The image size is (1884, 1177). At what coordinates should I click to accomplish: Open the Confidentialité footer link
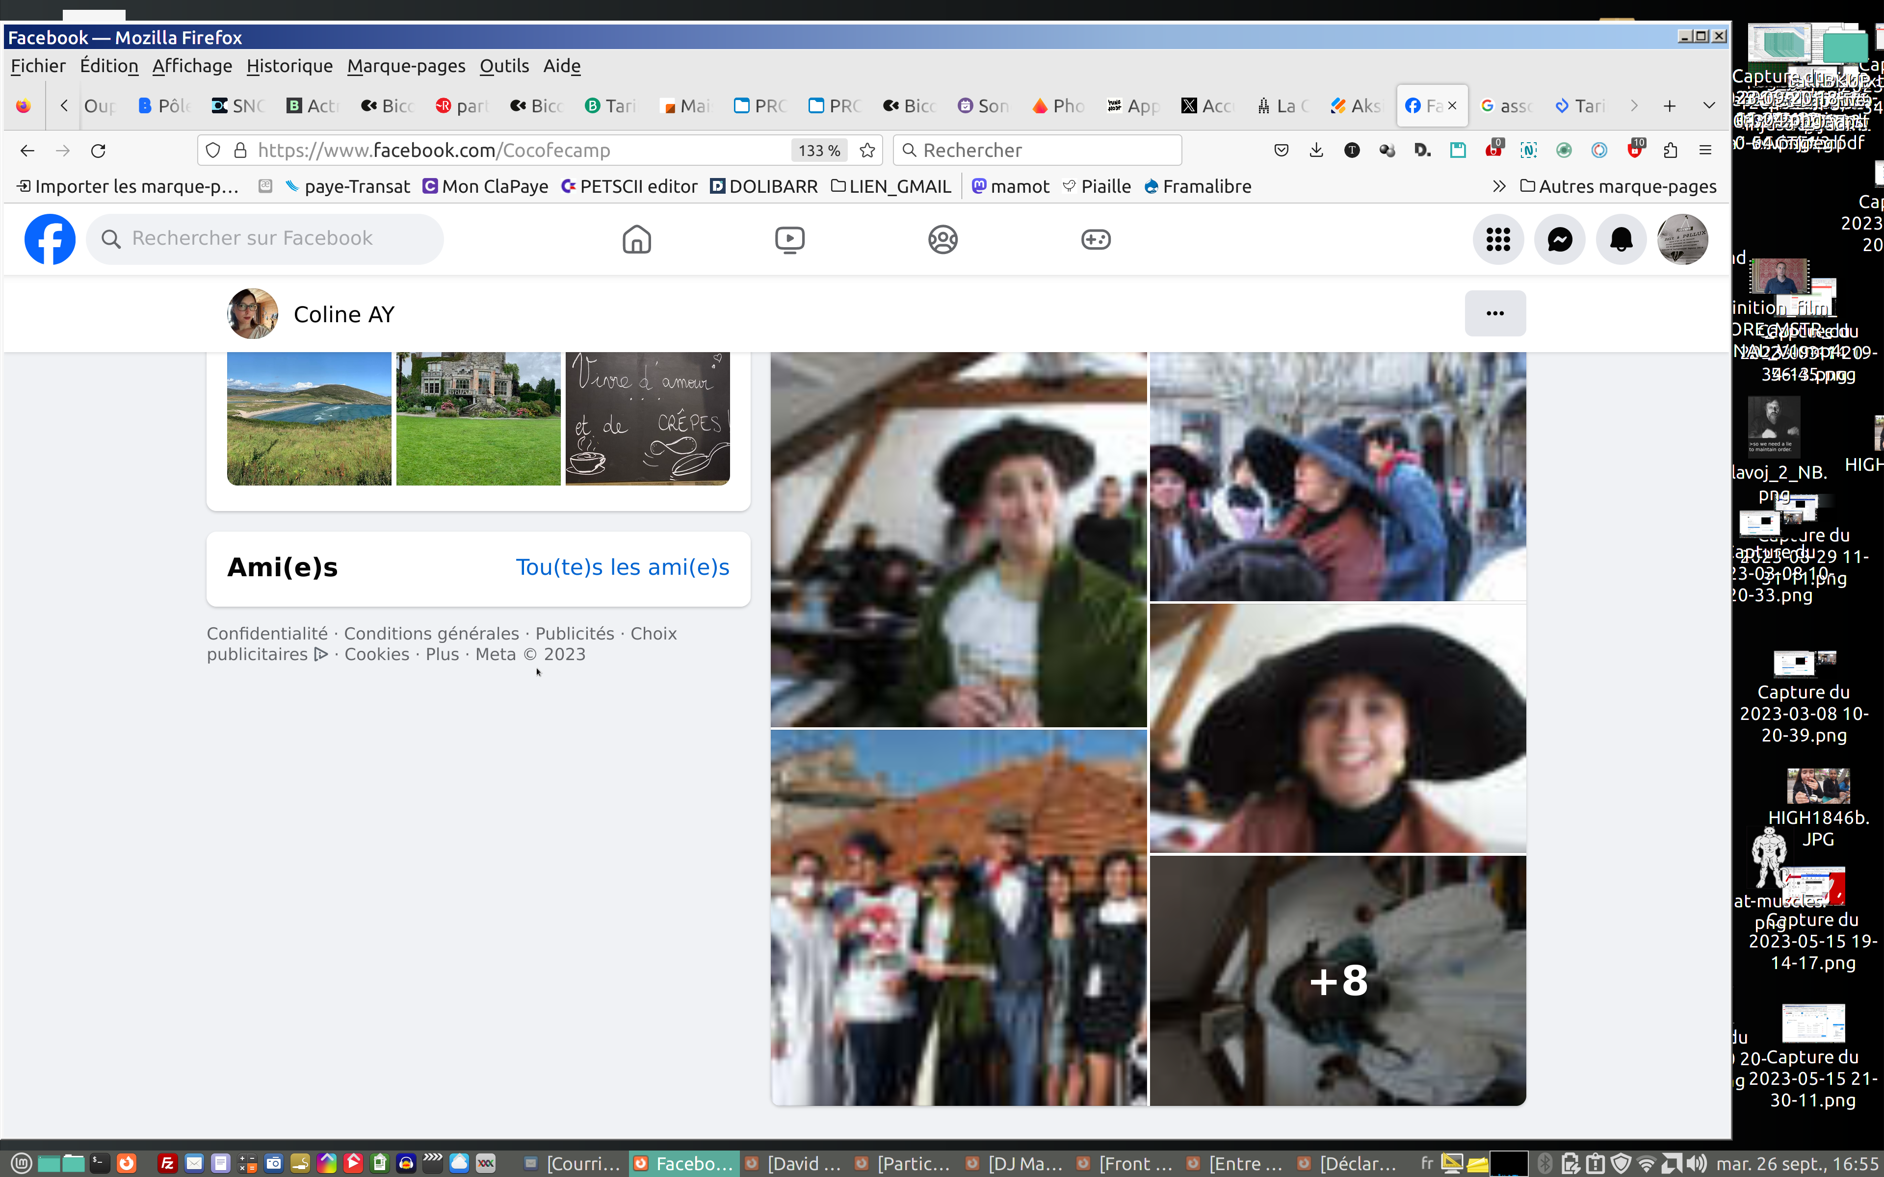pyautogui.click(x=267, y=634)
